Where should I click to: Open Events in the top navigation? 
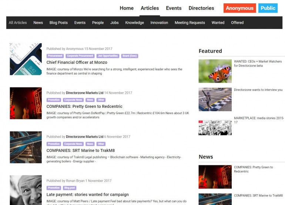pos(174,8)
